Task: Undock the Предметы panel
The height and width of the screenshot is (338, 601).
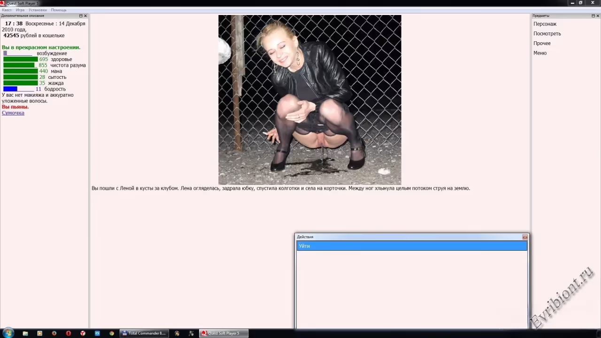Action: (x=593, y=16)
